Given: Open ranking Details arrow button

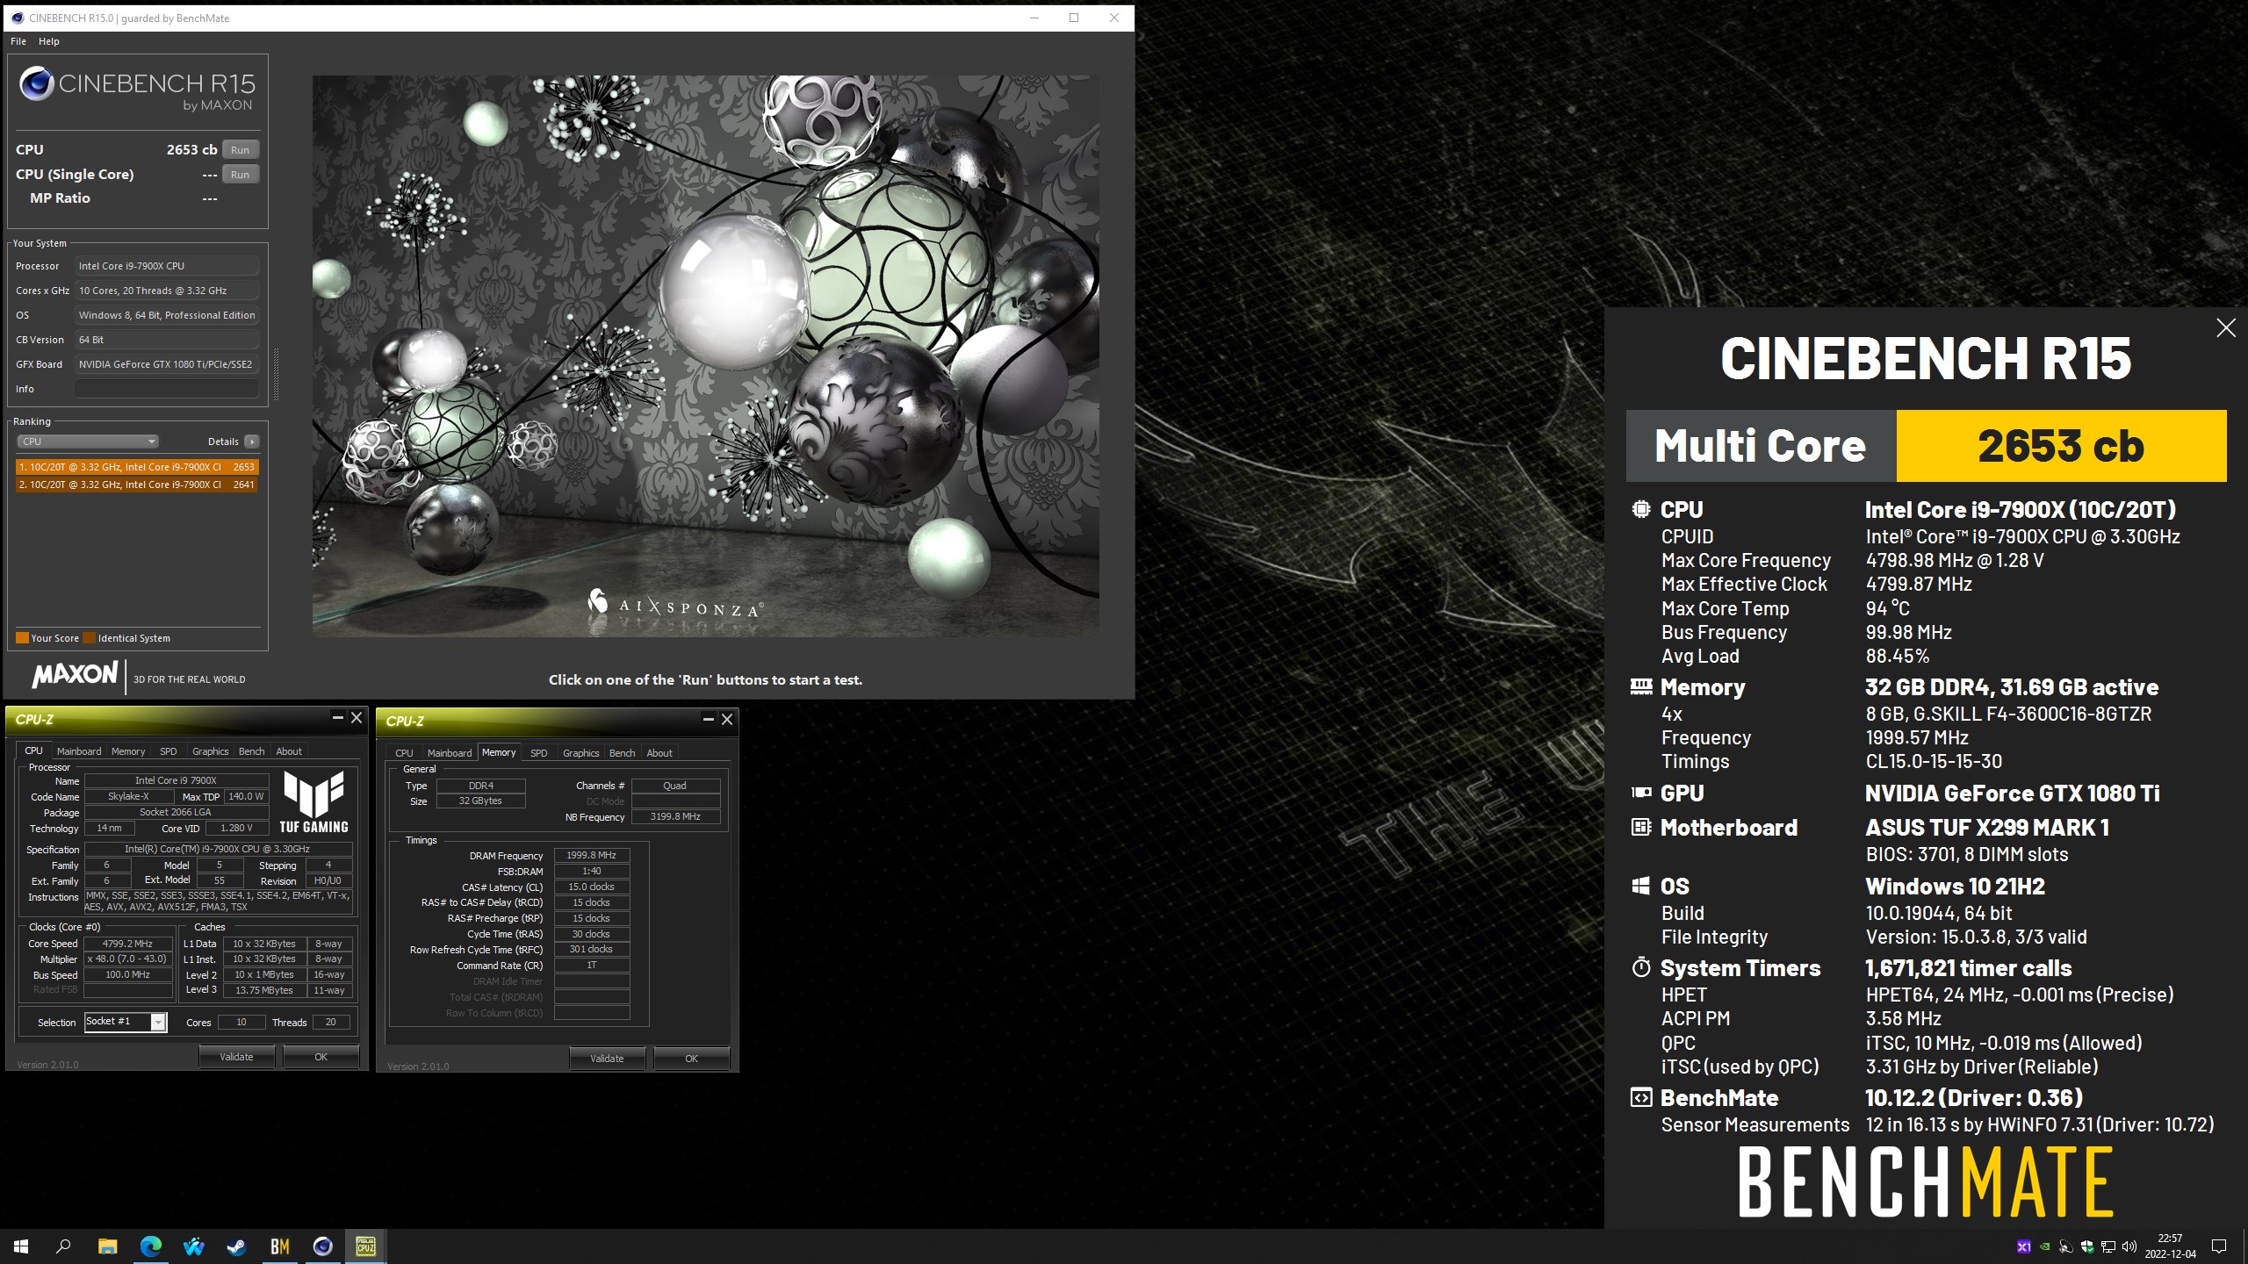Looking at the screenshot, I should 252,442.
